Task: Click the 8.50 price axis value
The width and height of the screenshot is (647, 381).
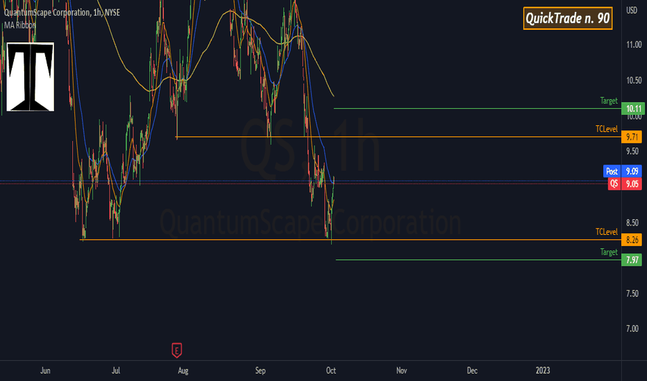Action: pyautogui.click(x=632, y=223)
